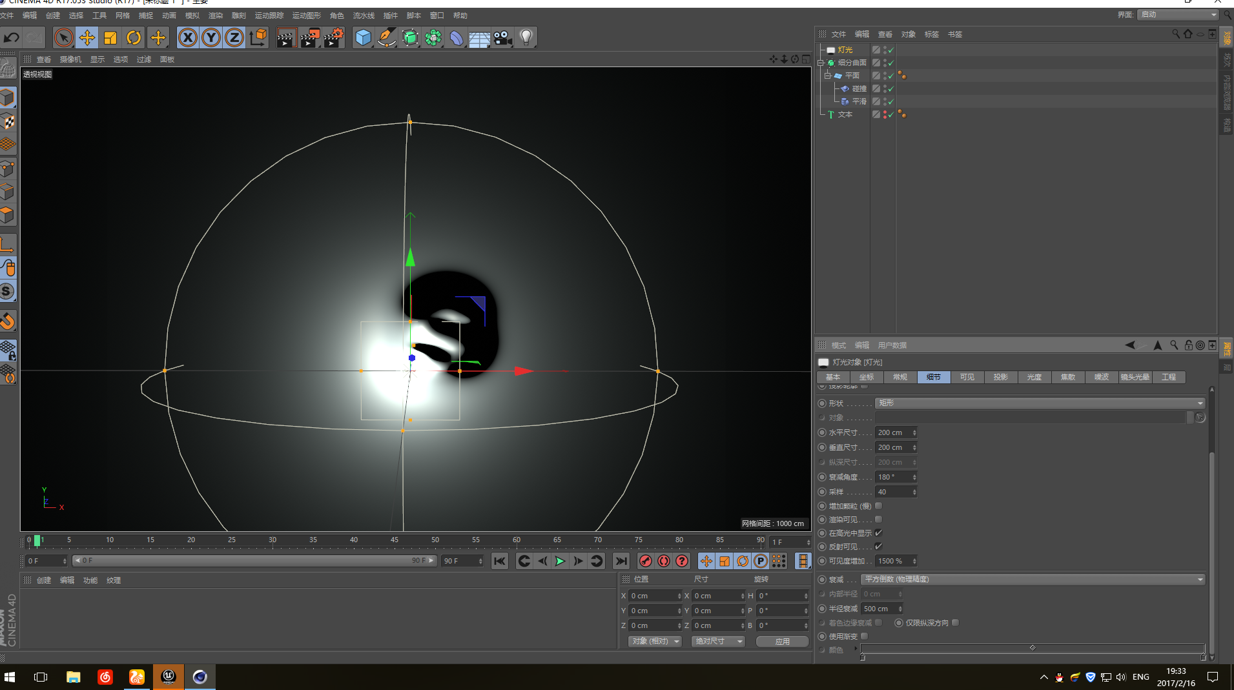The width and height of the screenshot is (1234, 690).
Task: Open the 界面 layout dropdown showing 启动
Action: [x=1178, y=14]
